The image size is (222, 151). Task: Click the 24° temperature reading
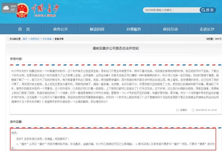pos(13,10)
